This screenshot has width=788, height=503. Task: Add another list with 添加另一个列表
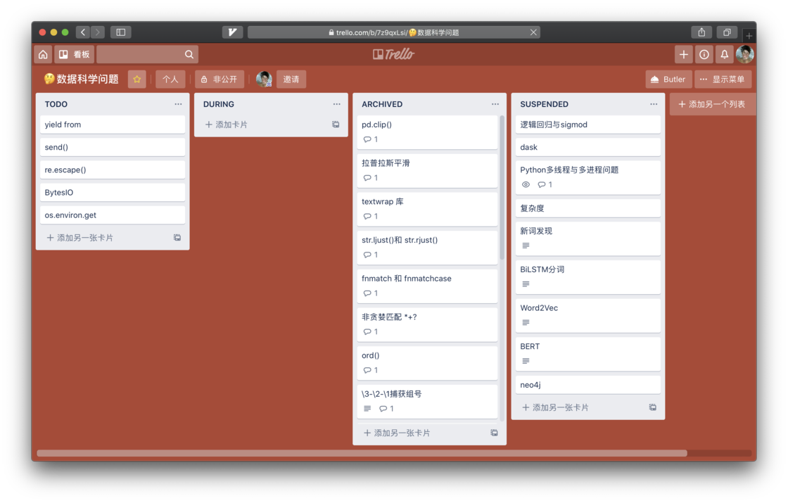712,104
